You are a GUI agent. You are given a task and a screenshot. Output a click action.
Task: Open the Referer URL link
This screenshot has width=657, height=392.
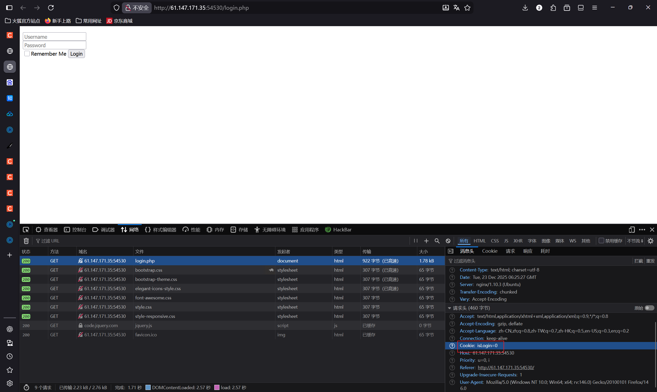point(506,367)
